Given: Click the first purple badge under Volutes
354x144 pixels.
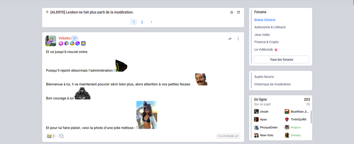Looking at the screenshot, I should click(61, 44).
